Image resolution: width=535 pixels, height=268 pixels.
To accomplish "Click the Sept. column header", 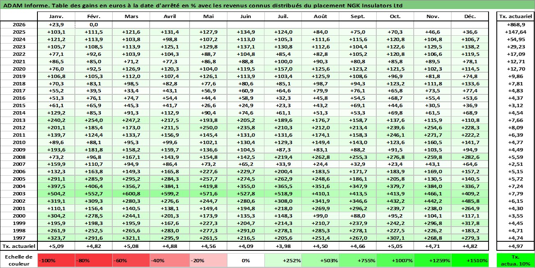I will coord(357,16).
